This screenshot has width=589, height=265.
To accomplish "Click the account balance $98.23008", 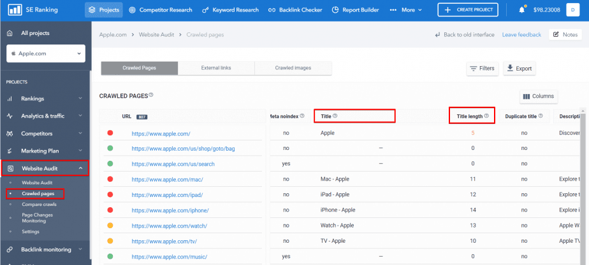I will click(548, 10).
